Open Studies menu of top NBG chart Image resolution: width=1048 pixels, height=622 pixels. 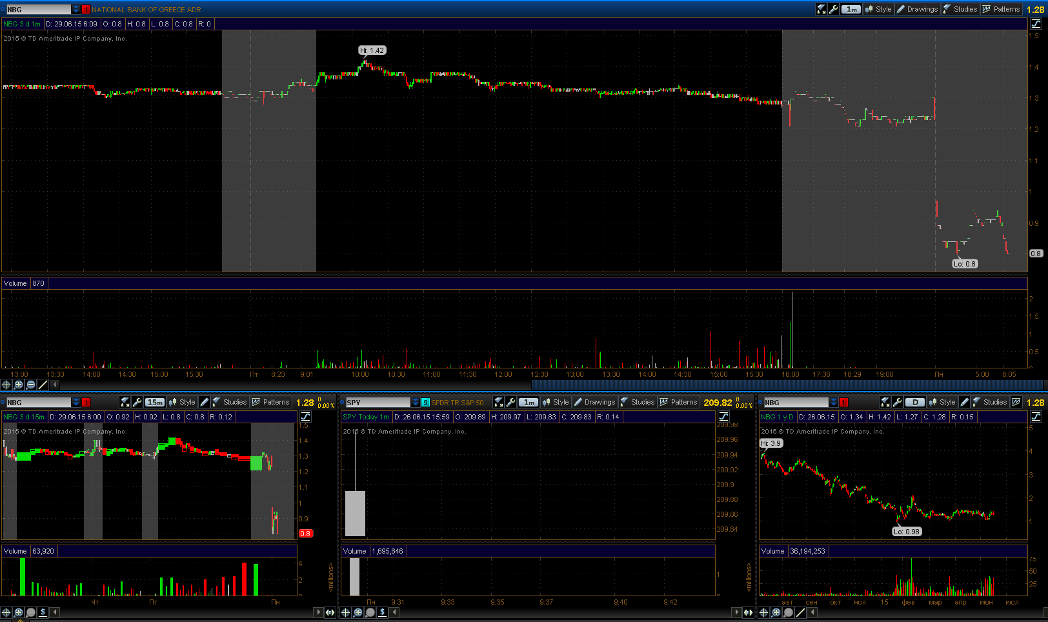point(960,9)
